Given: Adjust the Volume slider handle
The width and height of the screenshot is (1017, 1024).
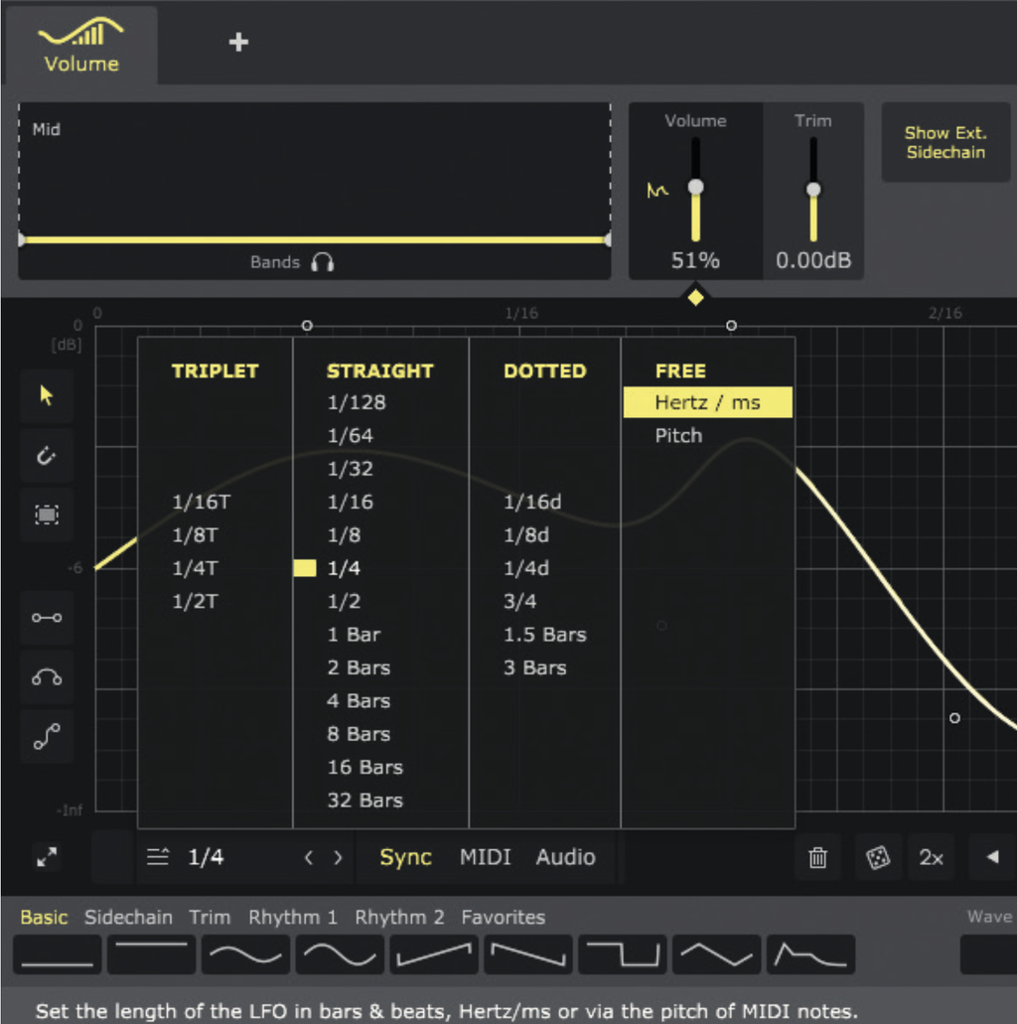Looking at the screenshot, I should (695, 187).
